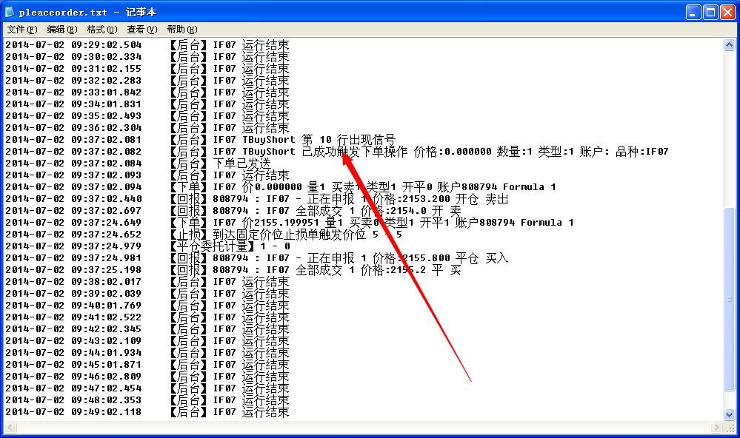The width and height of the screenshot is (740, 438).
Task: Maximize the Notepad window
Action: click(x=710, y=13)
